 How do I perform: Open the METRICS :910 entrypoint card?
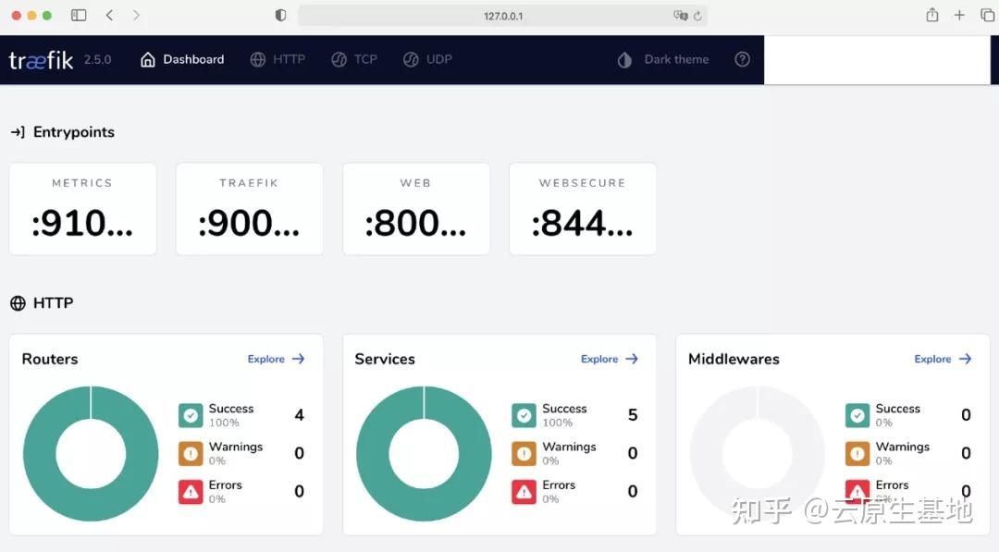point(82,208)
